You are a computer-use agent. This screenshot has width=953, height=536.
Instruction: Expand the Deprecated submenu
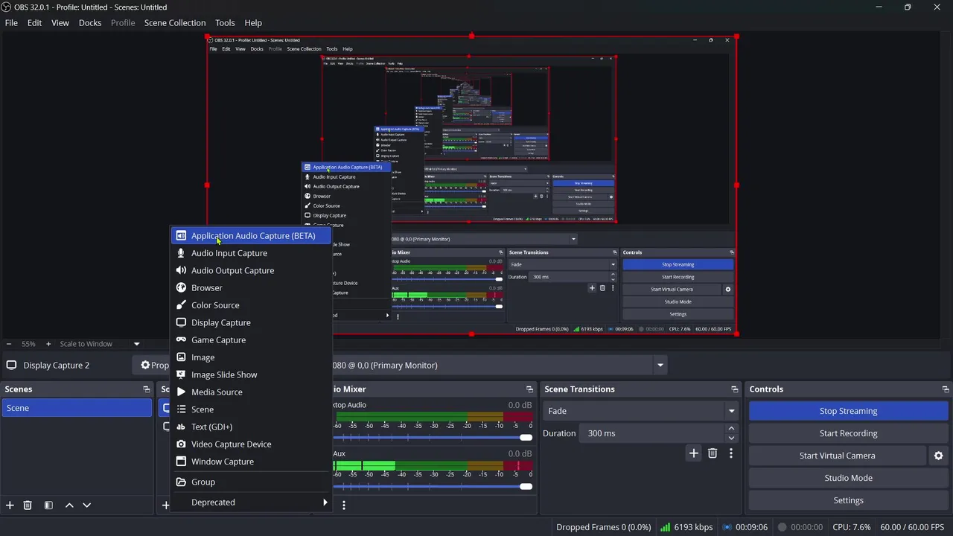[x=252, y=502]
